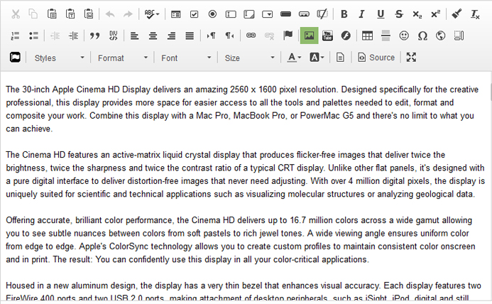Click the Decrease Indent icon

click(x=55, y=36)
